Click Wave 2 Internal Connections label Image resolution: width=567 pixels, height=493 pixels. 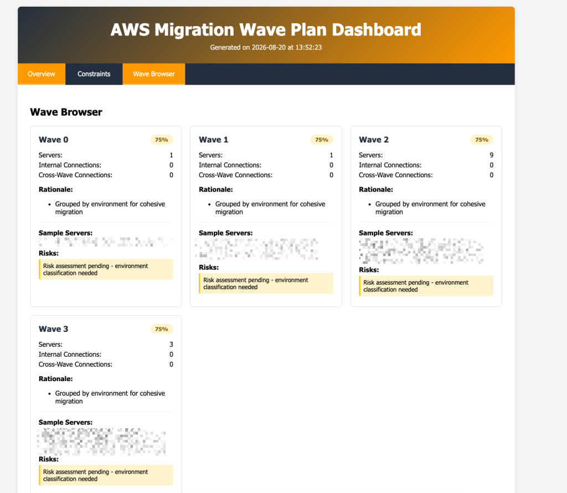(390, 165)
